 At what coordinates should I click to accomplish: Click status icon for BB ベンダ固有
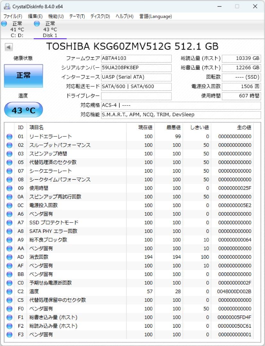coord(10,274)
